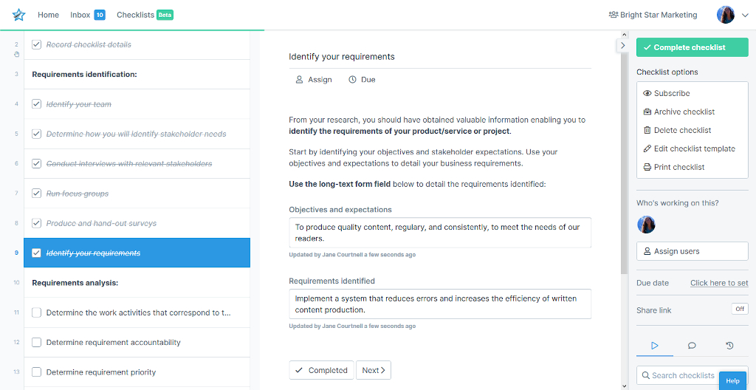Collapse the right sidebar with chevron
This screenshot has width=756, height=390.
point(622,45)
